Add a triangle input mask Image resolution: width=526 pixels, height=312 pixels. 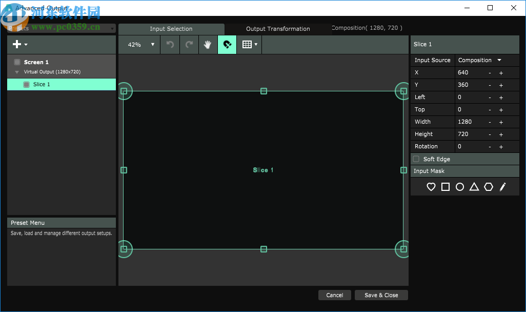474,187
